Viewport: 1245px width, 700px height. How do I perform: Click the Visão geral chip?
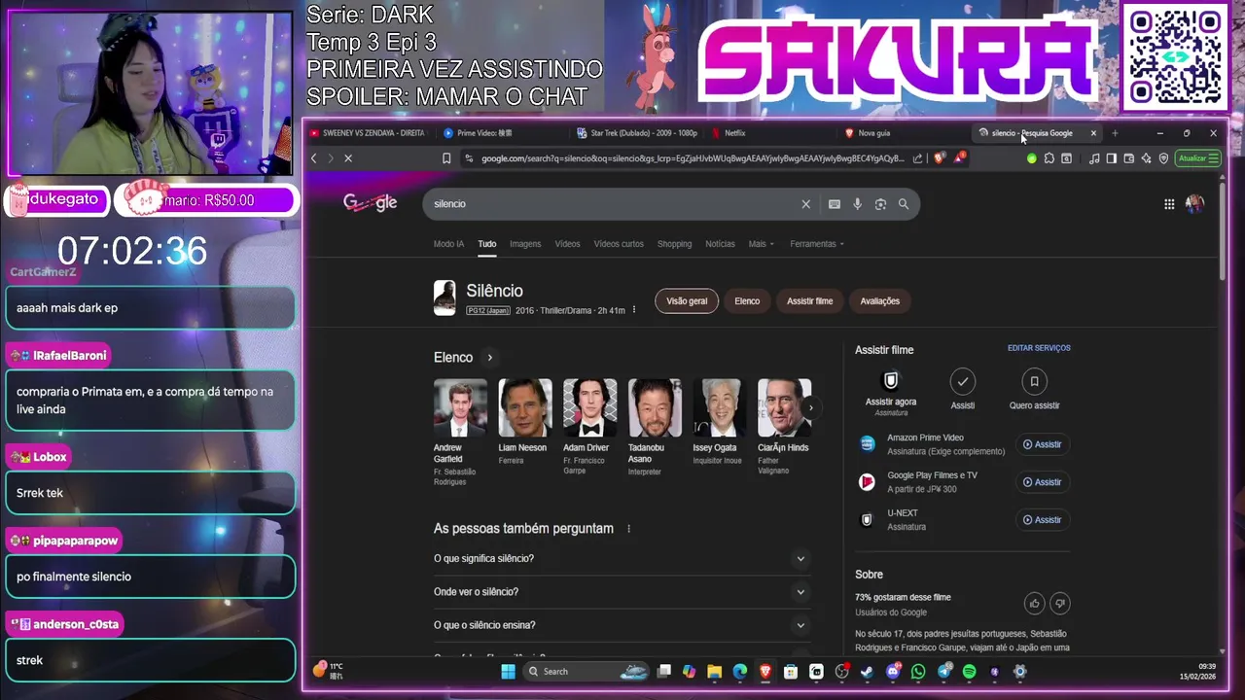[x=687, y=301]
